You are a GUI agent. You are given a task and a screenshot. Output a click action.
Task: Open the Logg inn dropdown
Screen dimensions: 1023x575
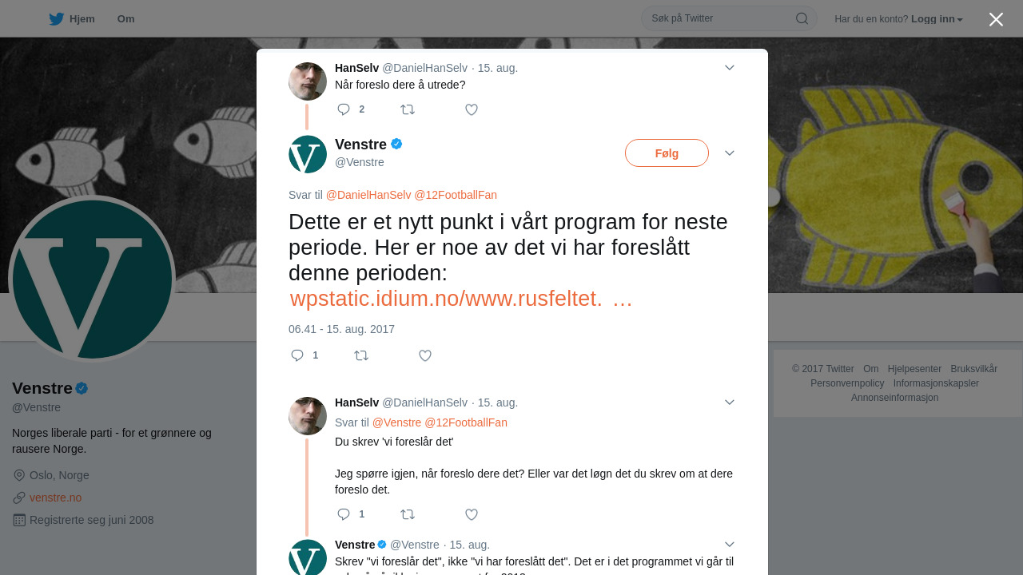coord(937,18)
